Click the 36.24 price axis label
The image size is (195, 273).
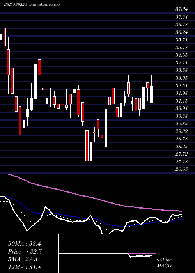coord(182,32)
